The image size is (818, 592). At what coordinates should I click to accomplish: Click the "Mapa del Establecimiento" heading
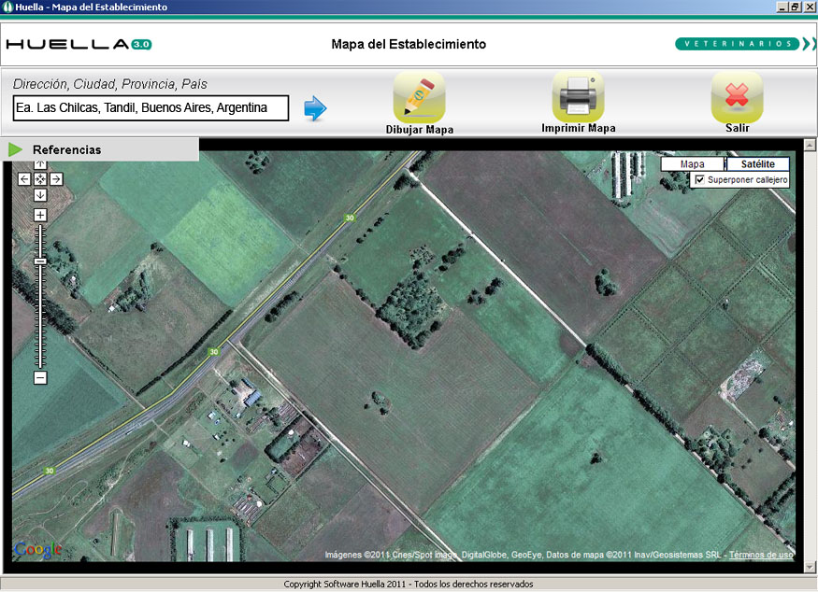pos(409,44)
